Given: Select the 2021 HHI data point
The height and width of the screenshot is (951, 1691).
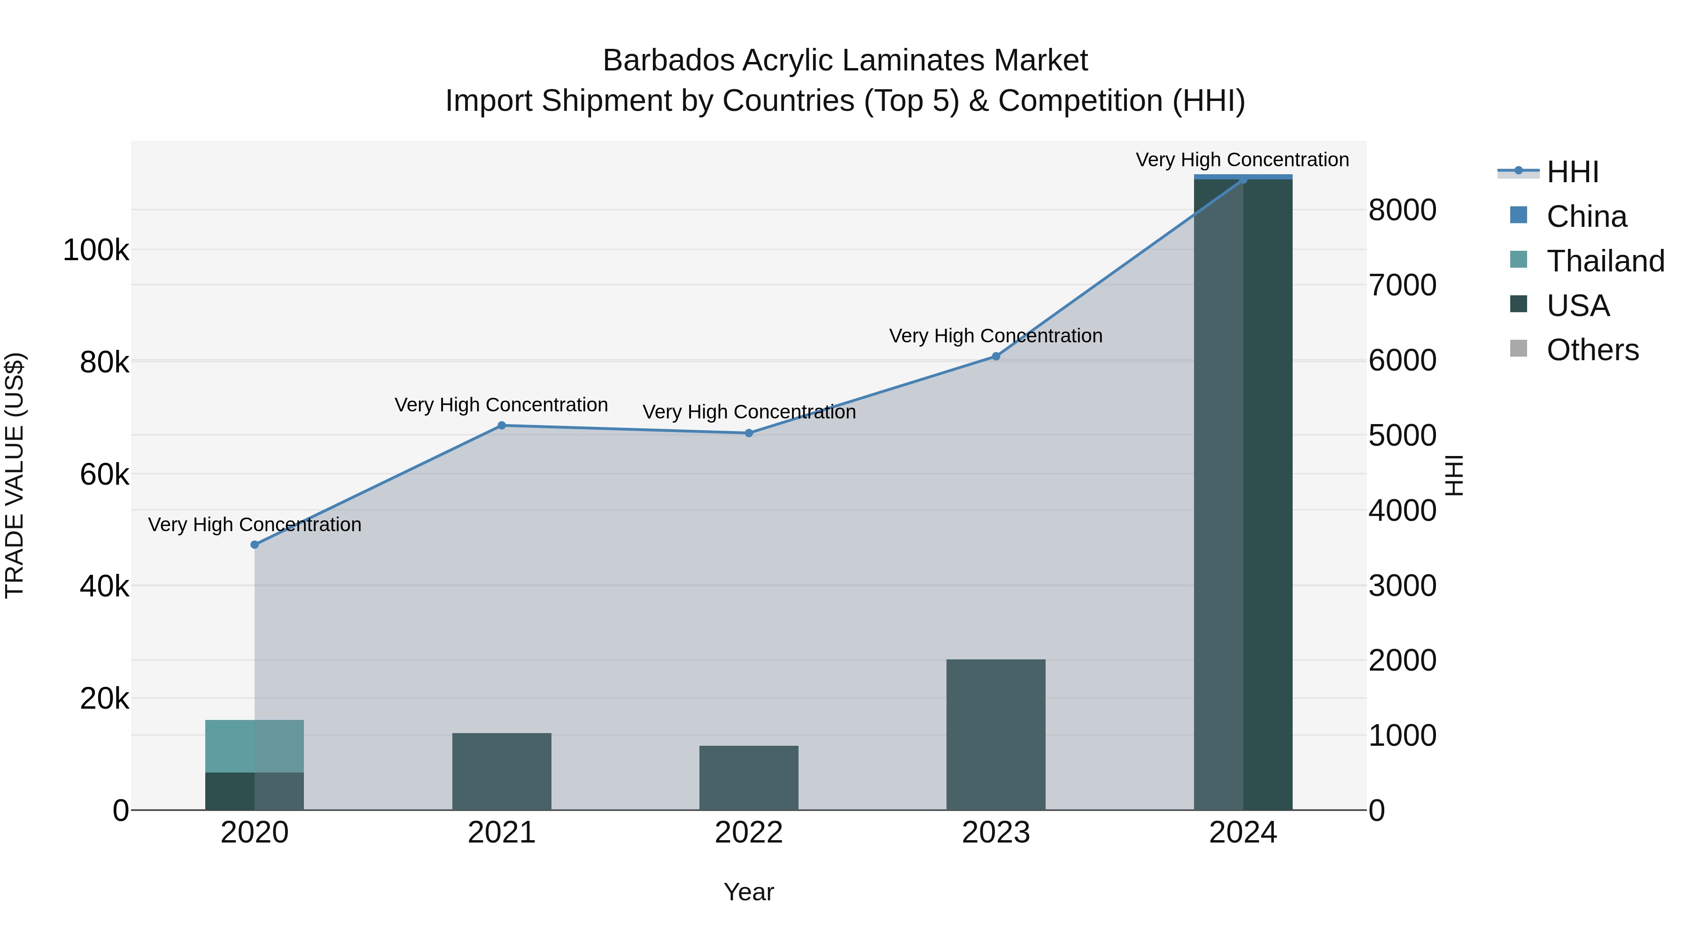Looking at the screenshot, I should coord(502,425).
